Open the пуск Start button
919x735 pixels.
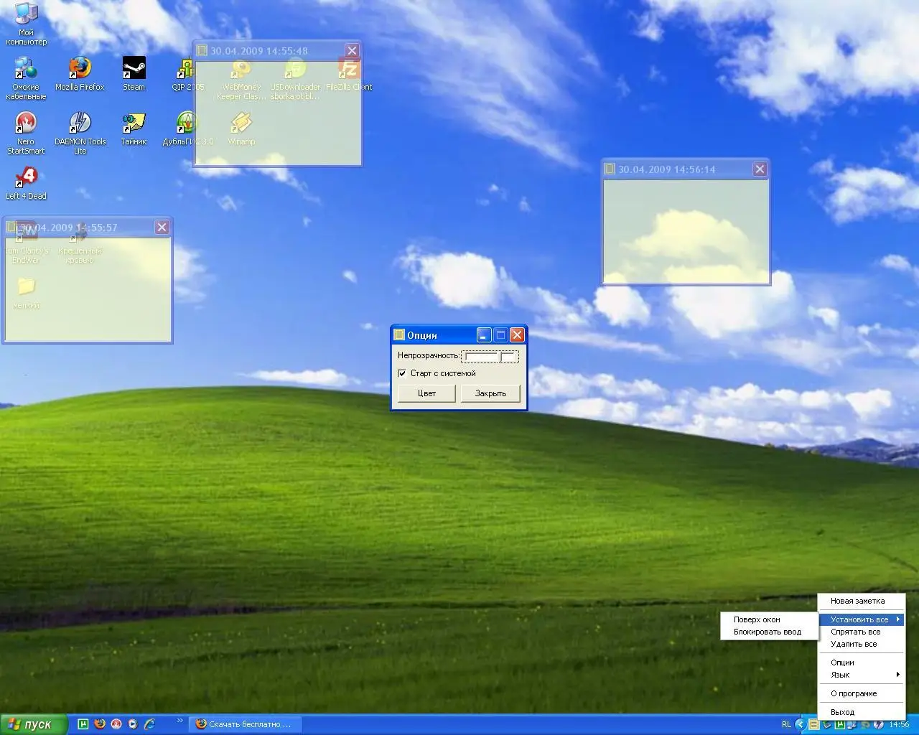(34, 724)
